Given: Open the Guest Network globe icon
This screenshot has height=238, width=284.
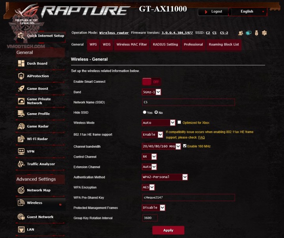Looking at the screenshot, I should pyautogui.click(x=21, y=217).
